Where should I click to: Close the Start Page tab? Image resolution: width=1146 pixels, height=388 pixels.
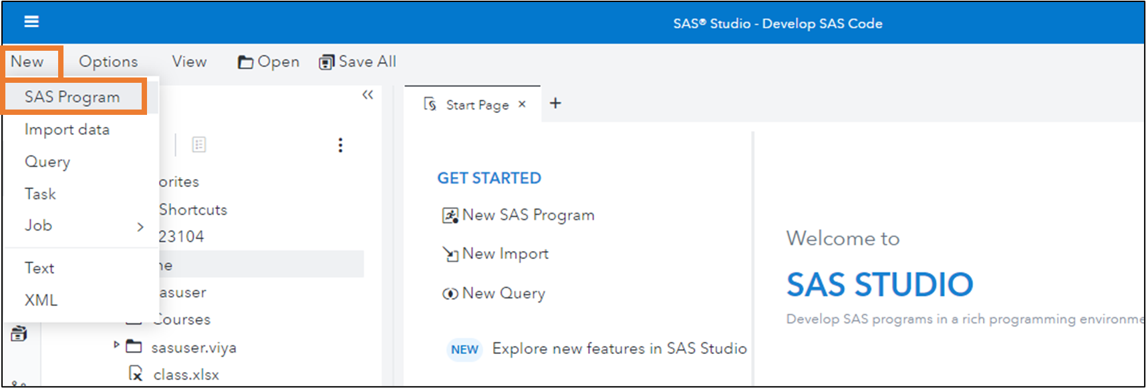pos(522,104)
